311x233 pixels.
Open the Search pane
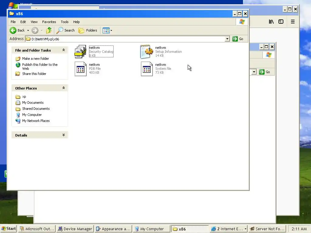(66, 30)
